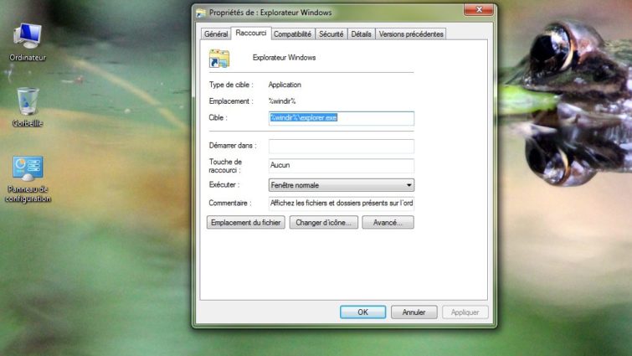Select the Panneau de configuration desktop icon
The image size is (632, 356).
point(28,179)
